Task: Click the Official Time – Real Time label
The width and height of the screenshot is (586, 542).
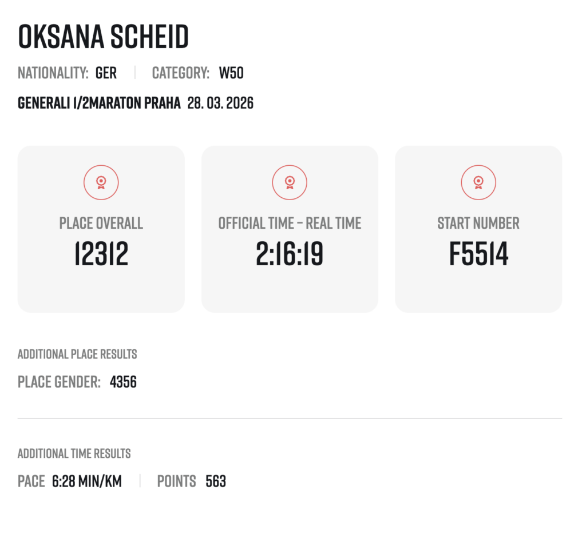Action: coord(290,223)
